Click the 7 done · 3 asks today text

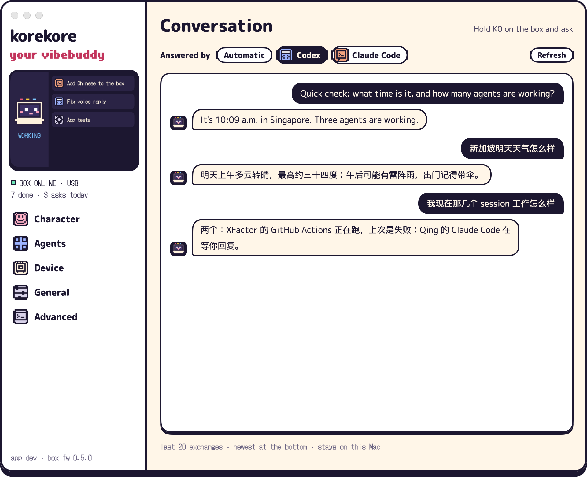(x=49, y=195)
